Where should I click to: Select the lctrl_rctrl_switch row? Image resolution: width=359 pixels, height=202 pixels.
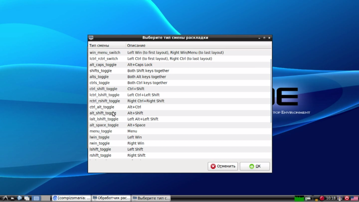[180, 59]
